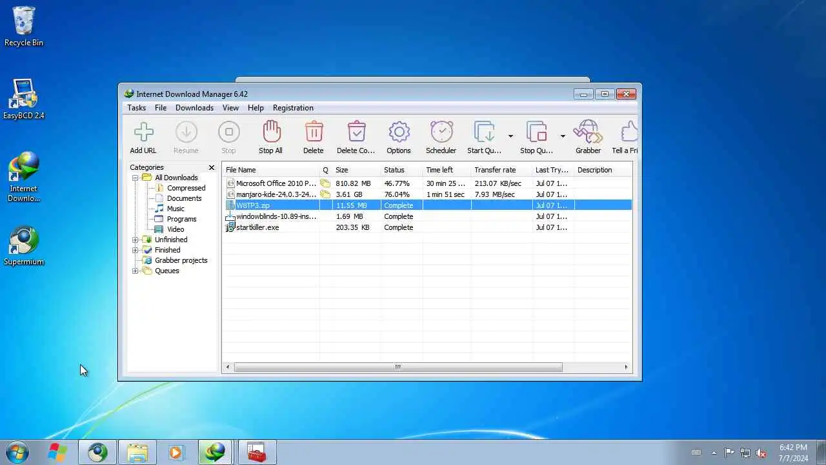Open the Recycle Bin desktop icon

pos(24,26)
